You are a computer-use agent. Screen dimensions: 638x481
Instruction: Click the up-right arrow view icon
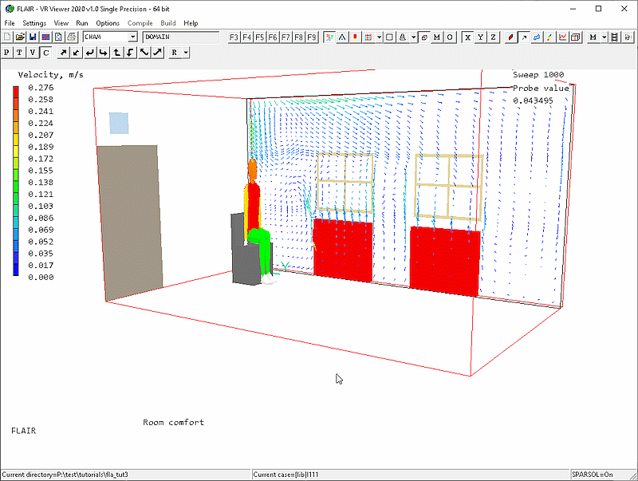[63, 53]
